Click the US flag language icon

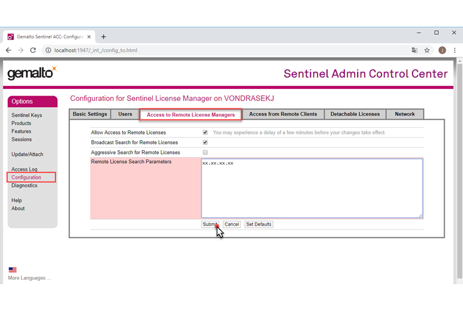(12, 270)
